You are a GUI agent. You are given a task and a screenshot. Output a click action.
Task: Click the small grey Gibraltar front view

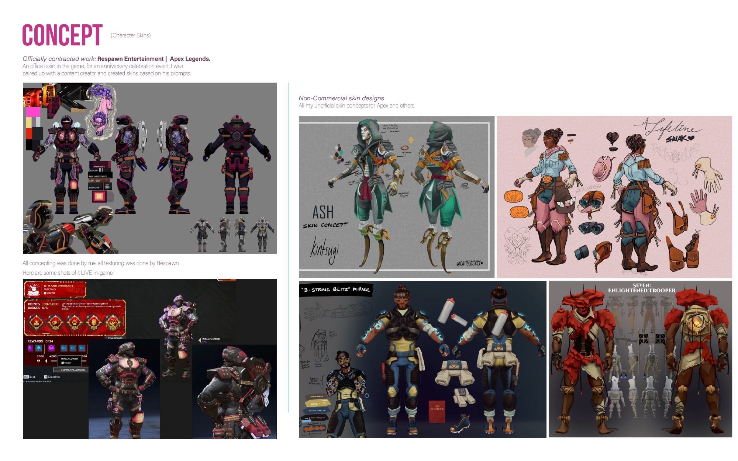(x=202, y=235)
